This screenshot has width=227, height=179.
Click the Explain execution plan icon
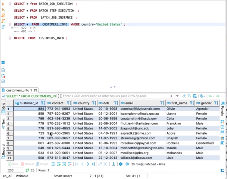3,27
